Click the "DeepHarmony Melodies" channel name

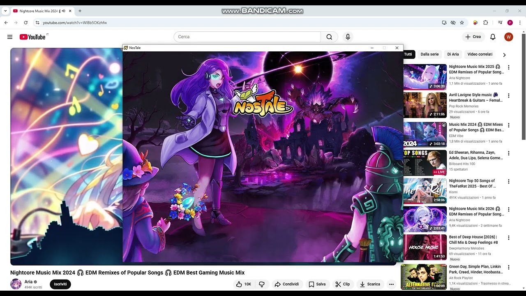466,249
